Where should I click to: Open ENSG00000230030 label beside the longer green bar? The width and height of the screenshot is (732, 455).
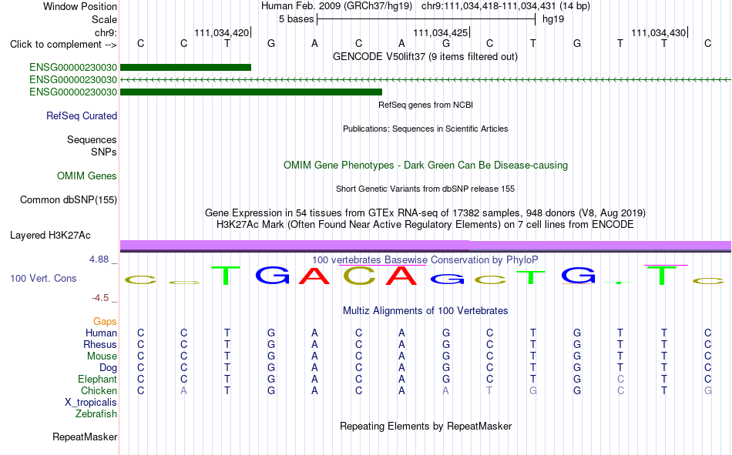73,92
